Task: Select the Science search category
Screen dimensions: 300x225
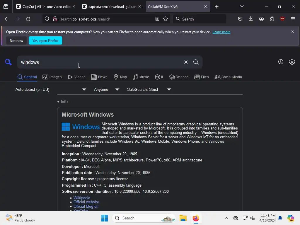Action: tap(178, 77)
